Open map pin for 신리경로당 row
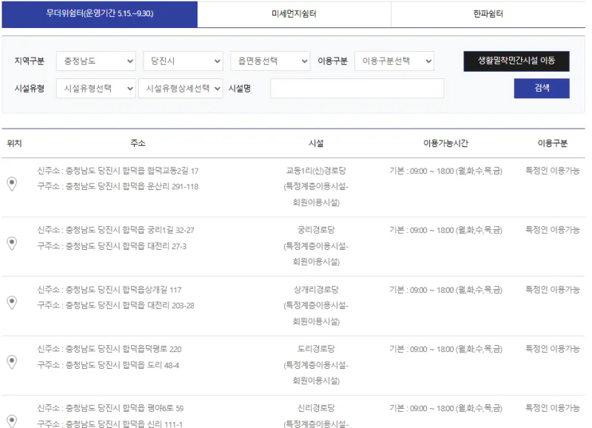This screenshot has height=428, width=592. click(x=12, y=421)
